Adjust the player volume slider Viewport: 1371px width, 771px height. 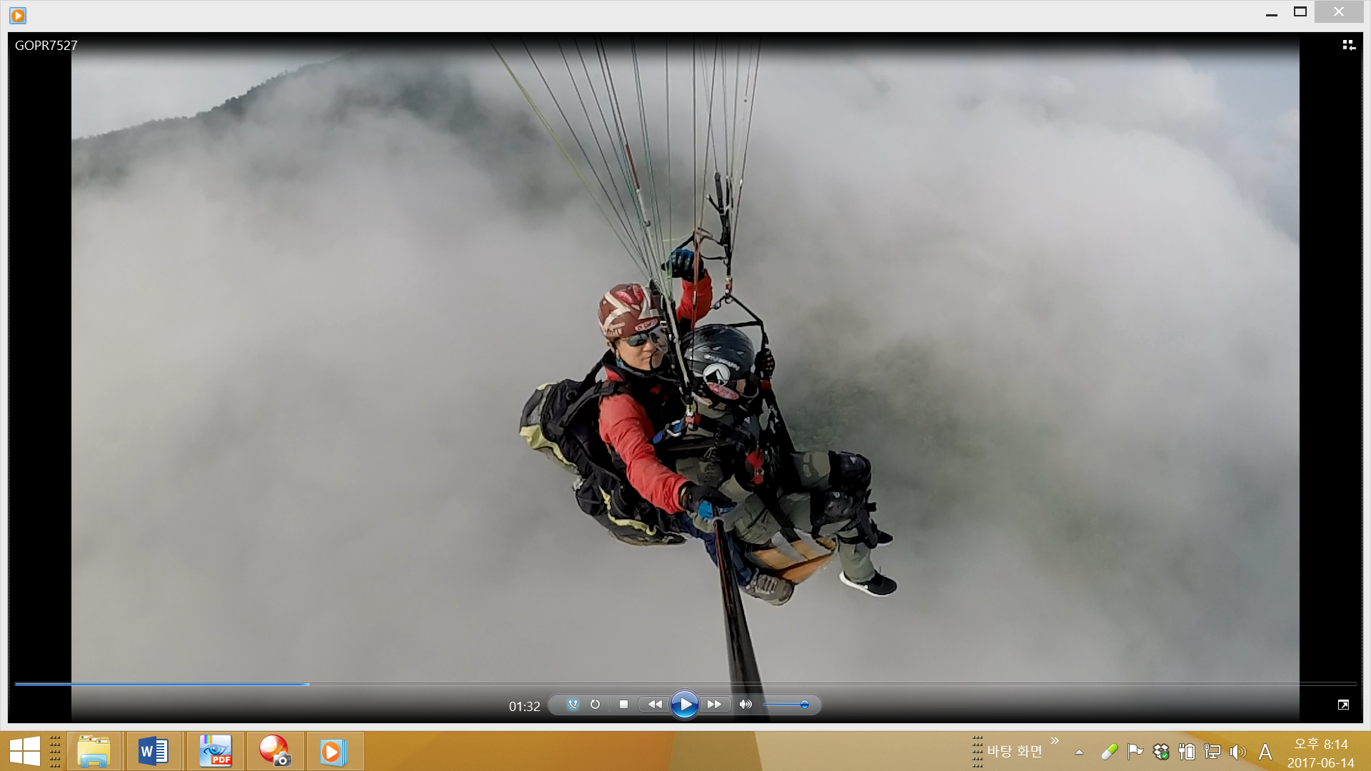(x=785, y=705)
